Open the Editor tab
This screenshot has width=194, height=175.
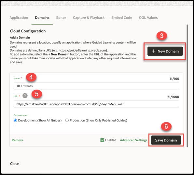point(61,17)
